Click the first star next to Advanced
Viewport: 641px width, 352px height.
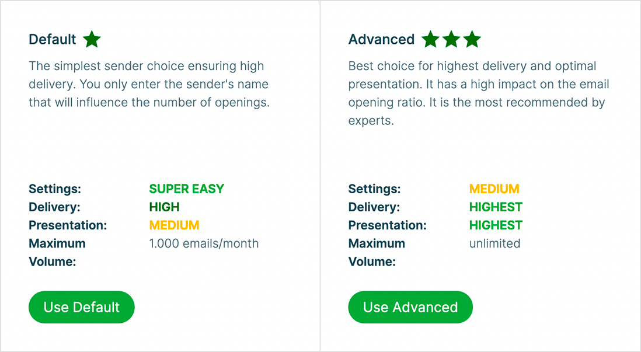[430, 40]
